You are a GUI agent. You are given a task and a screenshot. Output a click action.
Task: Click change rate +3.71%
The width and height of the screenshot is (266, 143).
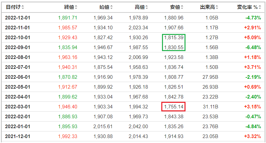(253, 67)
